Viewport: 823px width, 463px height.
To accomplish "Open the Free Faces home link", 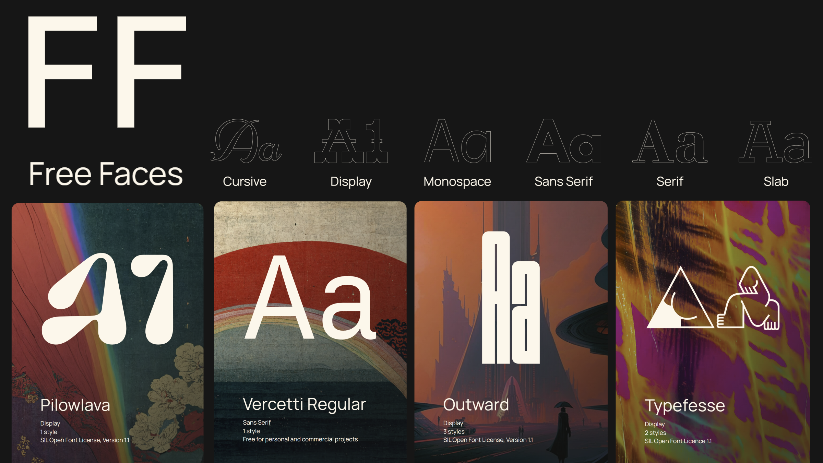I will 106,174.
